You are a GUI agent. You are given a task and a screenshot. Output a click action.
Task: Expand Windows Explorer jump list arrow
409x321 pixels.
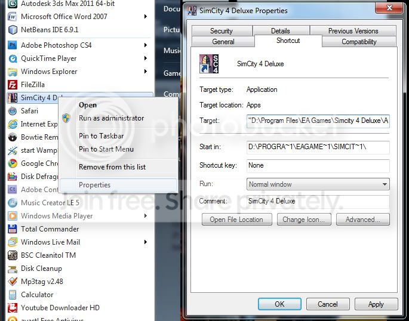click(146, 72)
